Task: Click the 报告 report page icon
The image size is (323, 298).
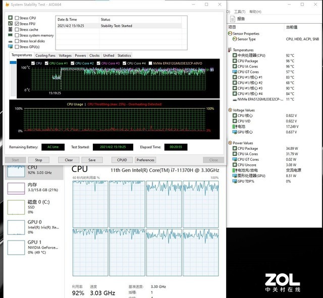Action: (232, 19)
